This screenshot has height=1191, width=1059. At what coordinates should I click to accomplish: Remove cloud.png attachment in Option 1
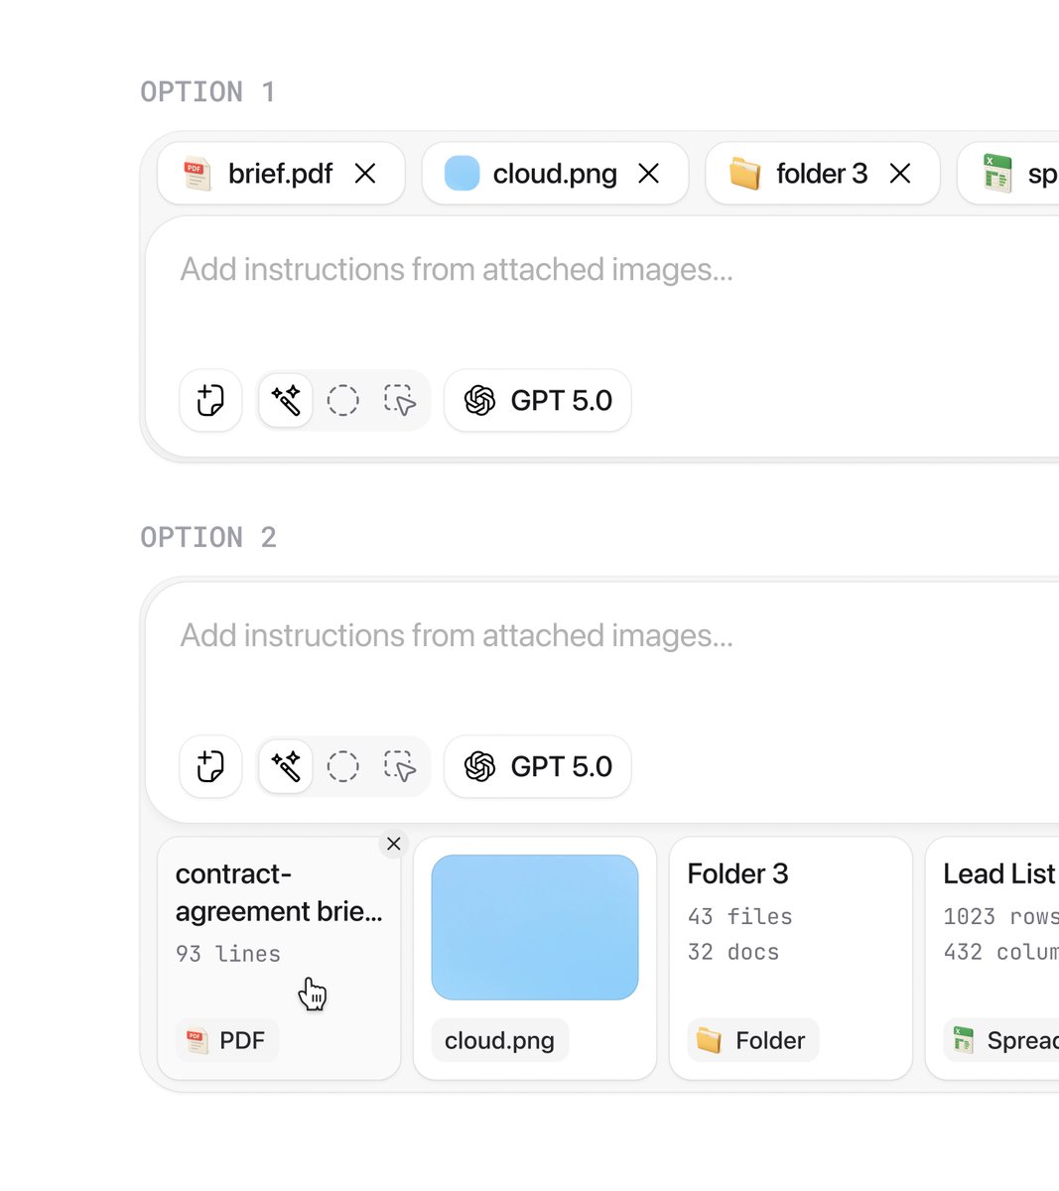point(649,174)
